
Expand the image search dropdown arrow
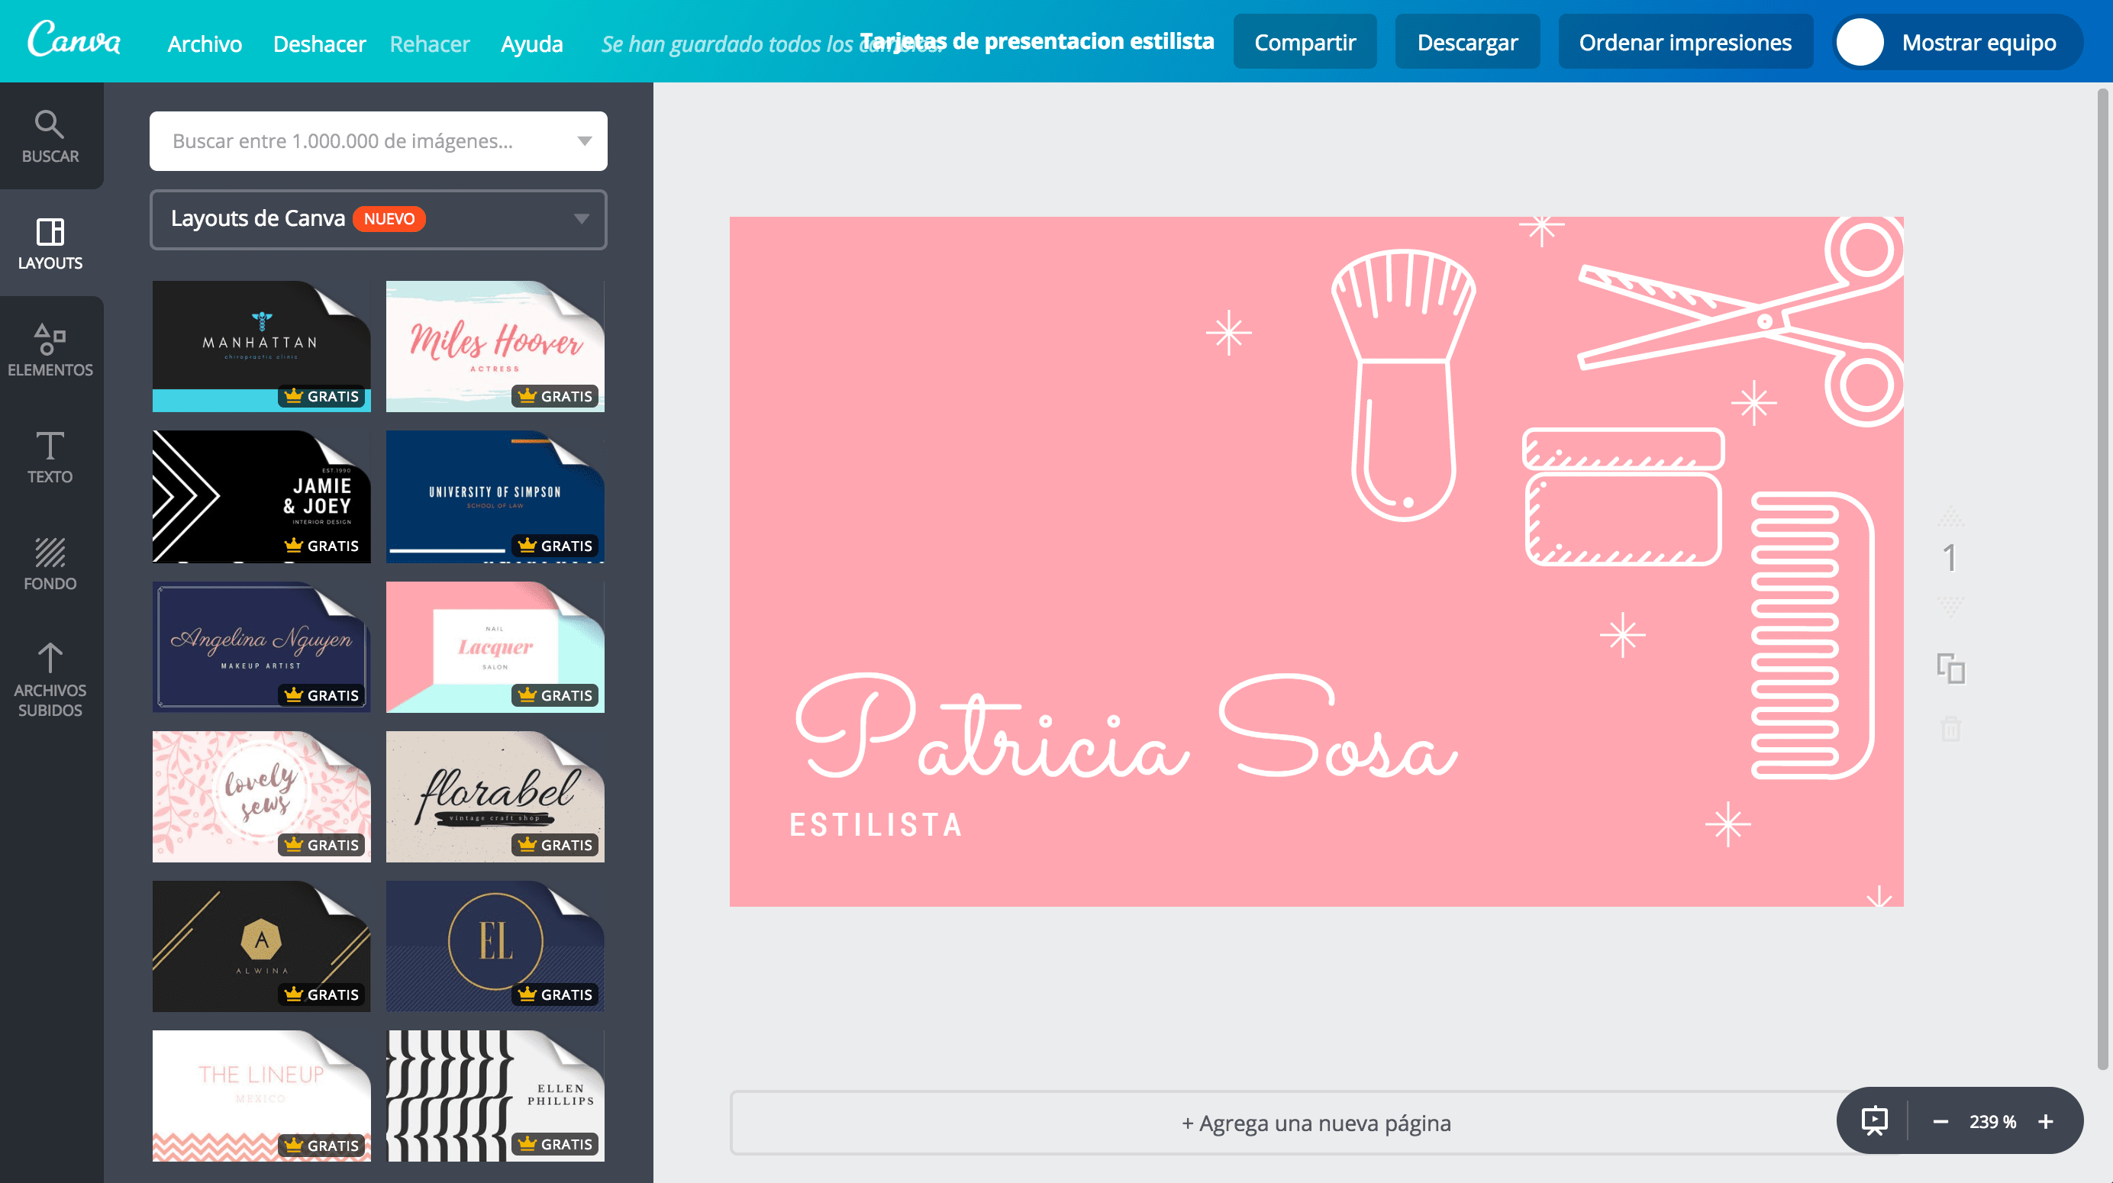click(x=584, y=141)
